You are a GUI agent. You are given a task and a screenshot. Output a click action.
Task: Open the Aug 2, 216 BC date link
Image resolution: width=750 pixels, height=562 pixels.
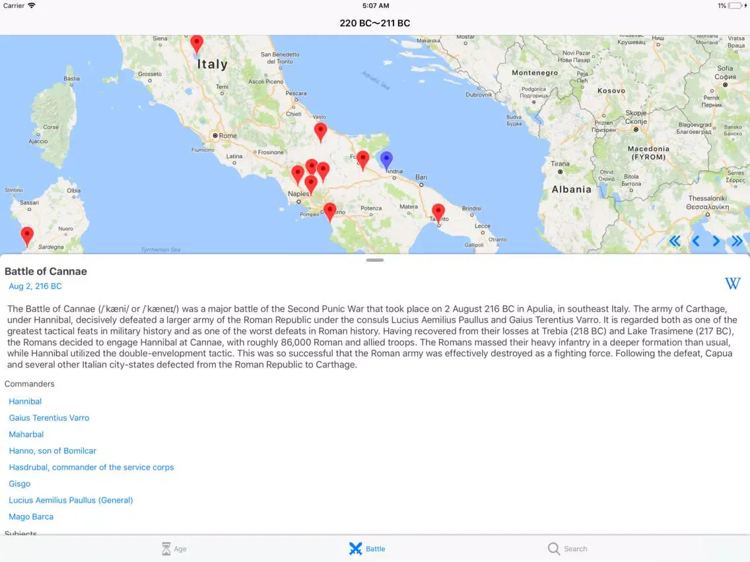click(x=36, y=286)
